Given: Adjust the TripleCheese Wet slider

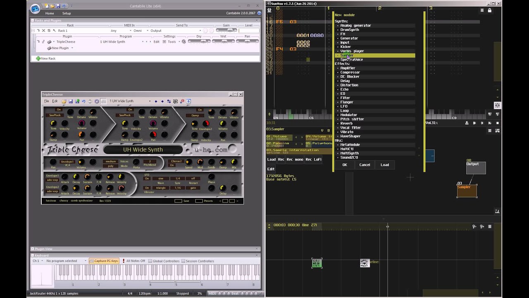Looking at the screenshot, I should click(223, 41).
